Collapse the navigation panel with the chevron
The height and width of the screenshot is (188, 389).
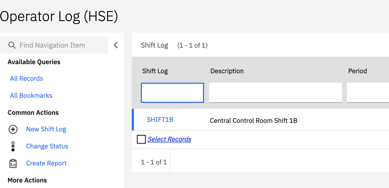tap(116, 45)
